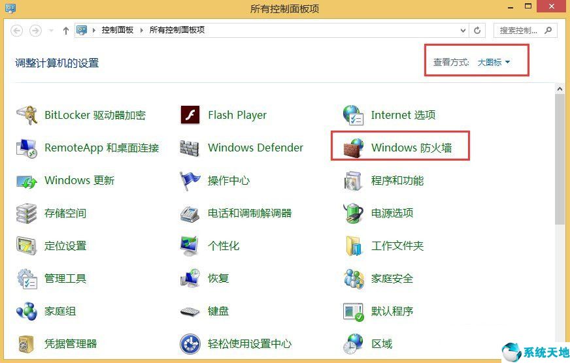Open the 程序和功能 icon
The image size is (570, 363).
pos(353,181)
